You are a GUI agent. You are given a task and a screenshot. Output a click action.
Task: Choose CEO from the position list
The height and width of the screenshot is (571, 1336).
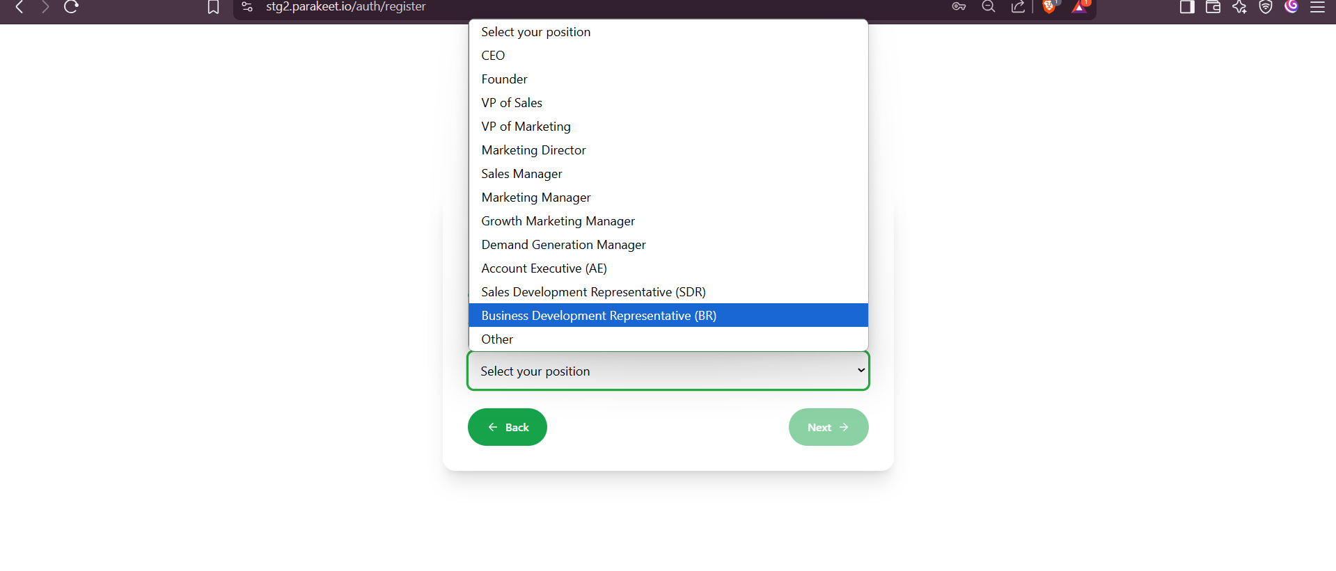[x=493, y=56]
